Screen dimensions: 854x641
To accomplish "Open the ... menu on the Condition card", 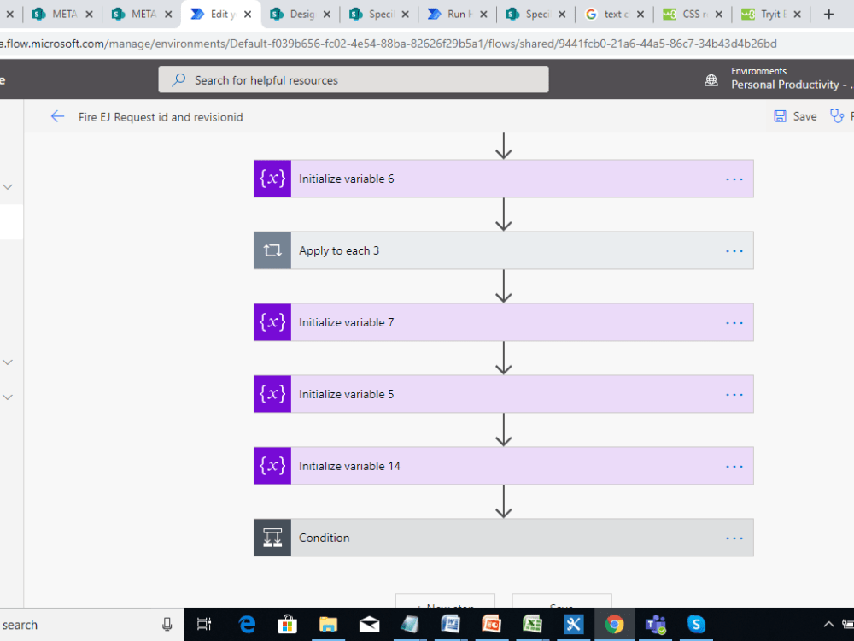I will (x=734, y=538).
